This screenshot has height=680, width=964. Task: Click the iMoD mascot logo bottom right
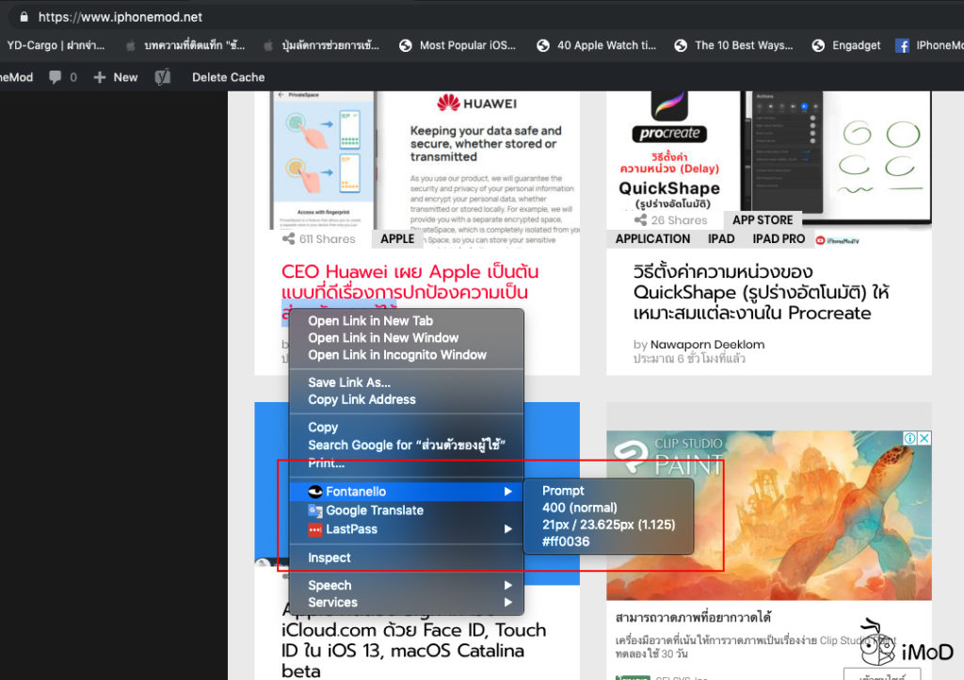tap(880, 646)
